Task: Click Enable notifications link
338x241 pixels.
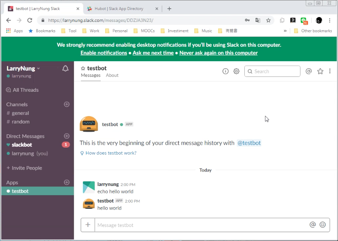Action: [104, 53]
